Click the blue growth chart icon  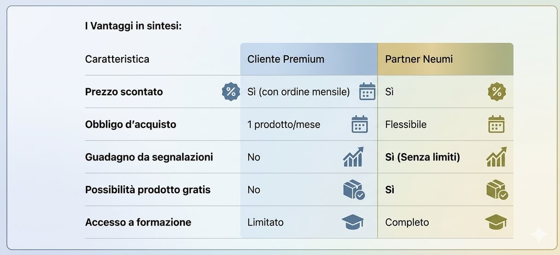[353, 157]
